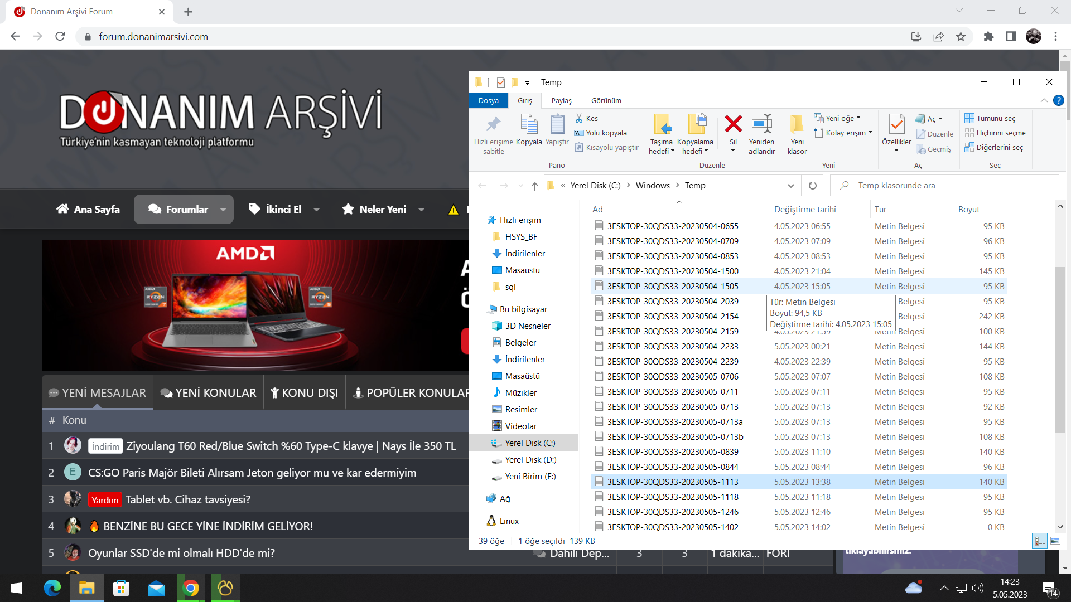Select HSYS_BF folder in Quick access

coord(520,237)
